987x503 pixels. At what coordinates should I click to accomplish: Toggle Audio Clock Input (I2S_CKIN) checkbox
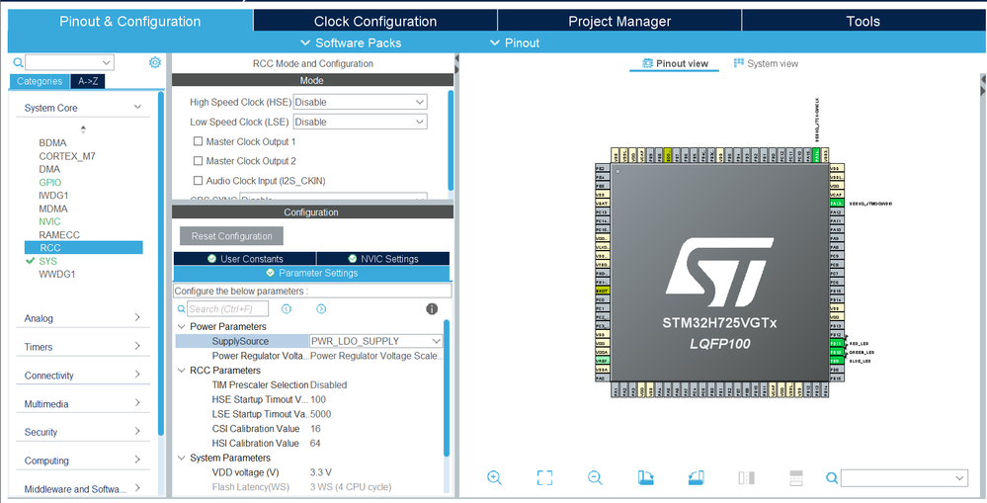point(199,181)
